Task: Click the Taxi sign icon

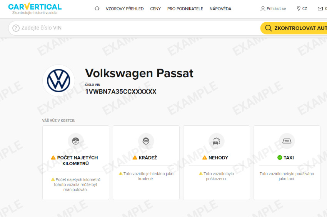Action: coord(287,141)
